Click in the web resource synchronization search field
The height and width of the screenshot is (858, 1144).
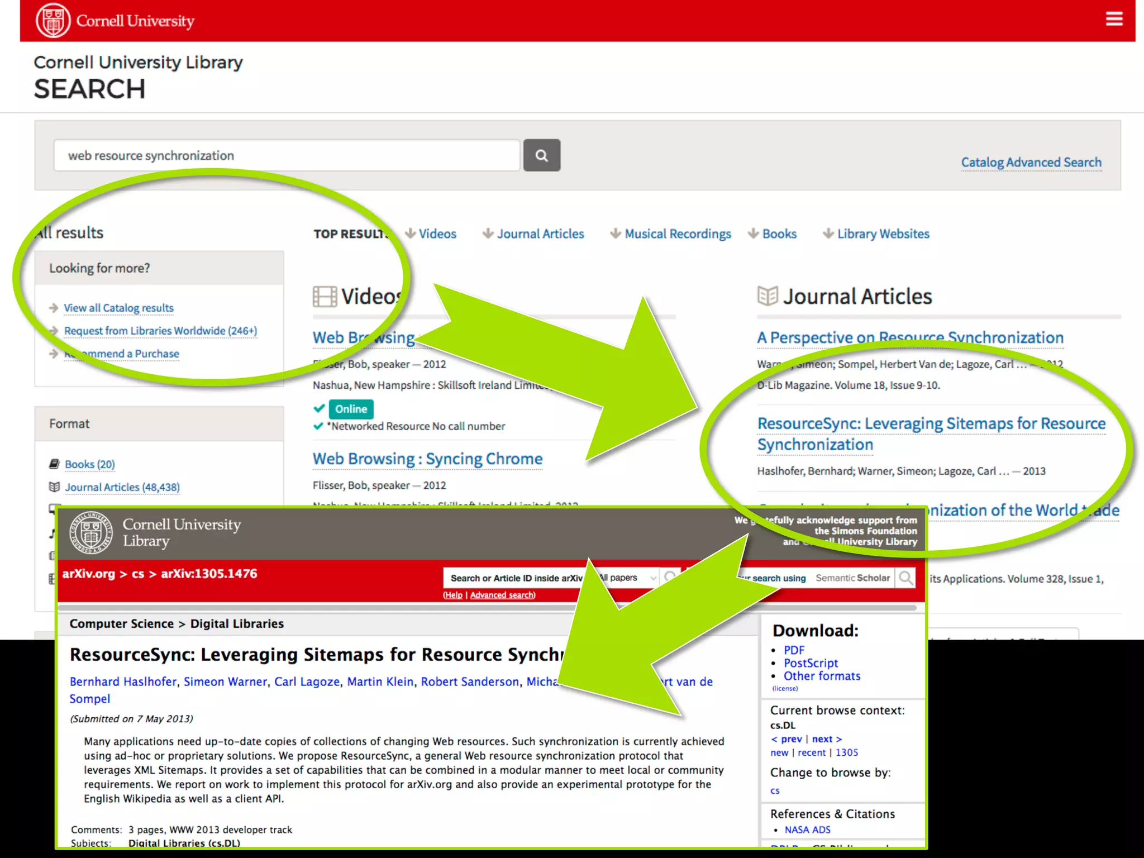click(286, 155)
